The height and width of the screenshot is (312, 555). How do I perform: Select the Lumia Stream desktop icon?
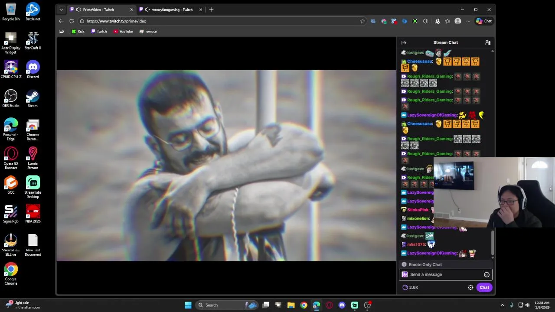pyautogui.click(x=33, y=158)
